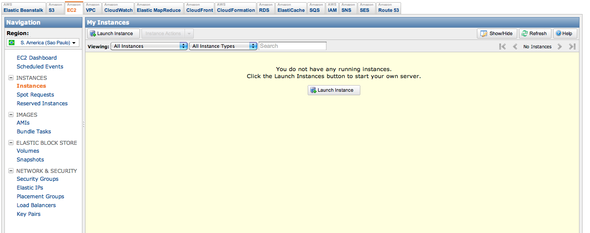Viewport: 590px width, 233px height.
Task: Open the Snapshots page
Action: coord(30,159)
